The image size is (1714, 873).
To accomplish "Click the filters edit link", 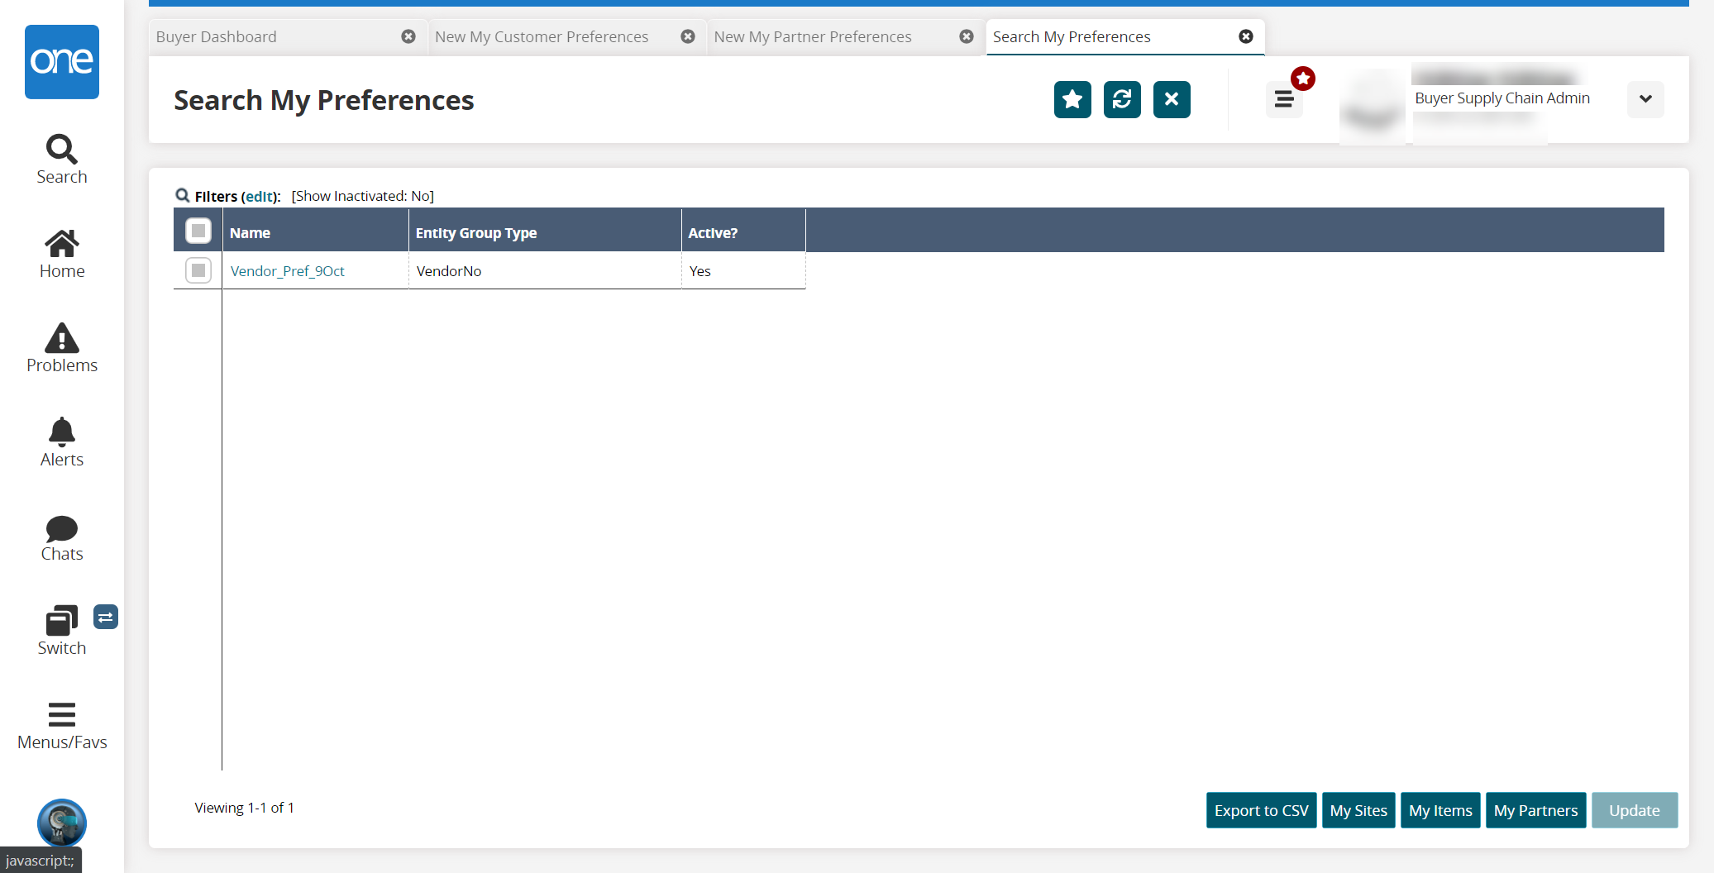I will 259,197.
